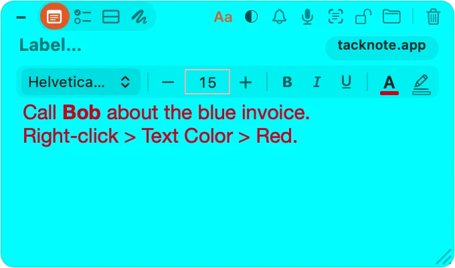Open the folder icon
Screen dimensions: 455x268
[x=391, y=17]
